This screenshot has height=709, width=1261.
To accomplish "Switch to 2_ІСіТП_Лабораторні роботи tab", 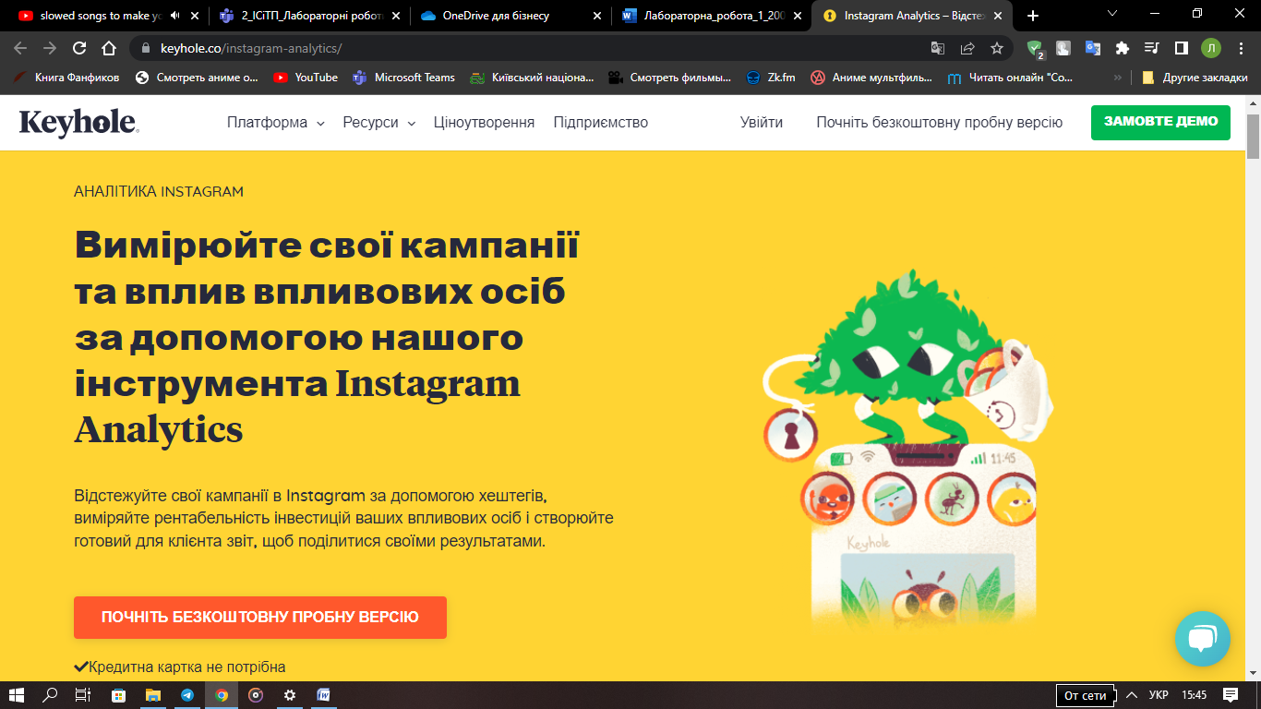I will tap(310, 16).
